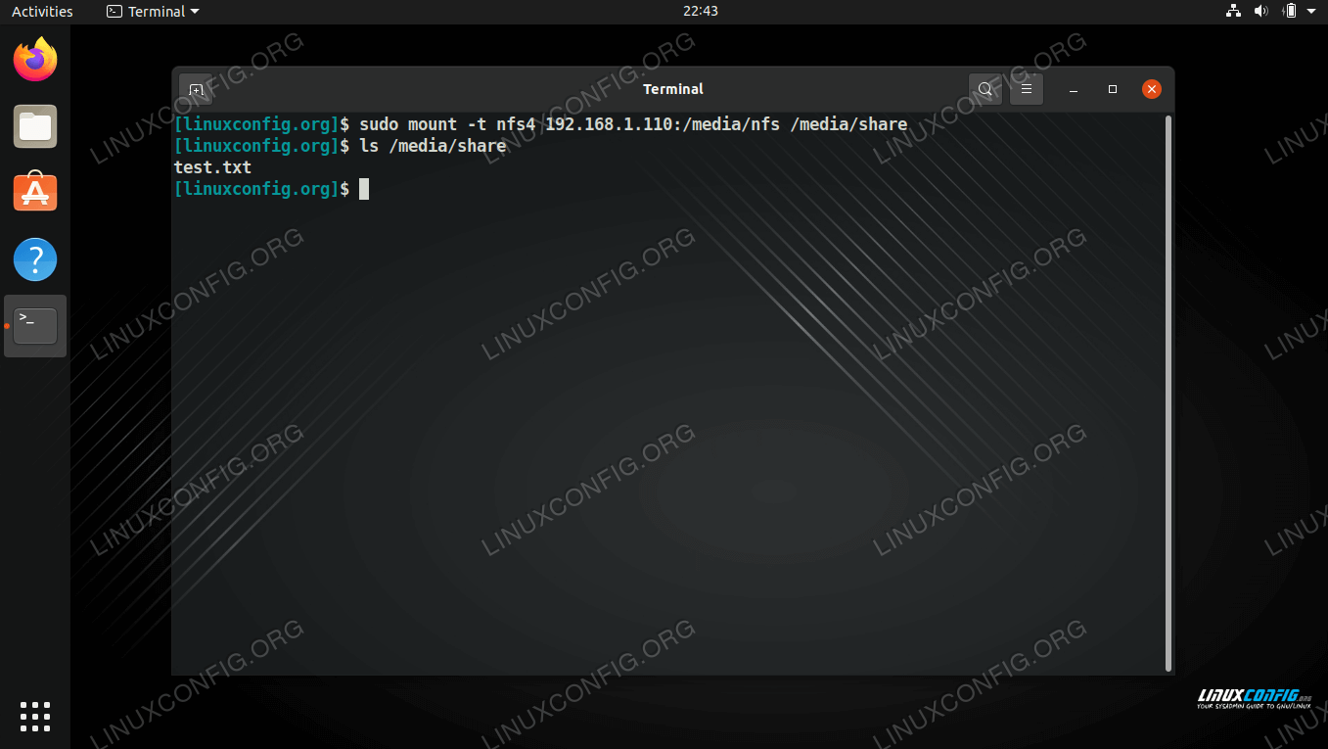The width and height of the screenshot is (1328, 749).
Task: Open Ubuntu Software from the dock
Action: pyautogui.click(x=35, y=193)
